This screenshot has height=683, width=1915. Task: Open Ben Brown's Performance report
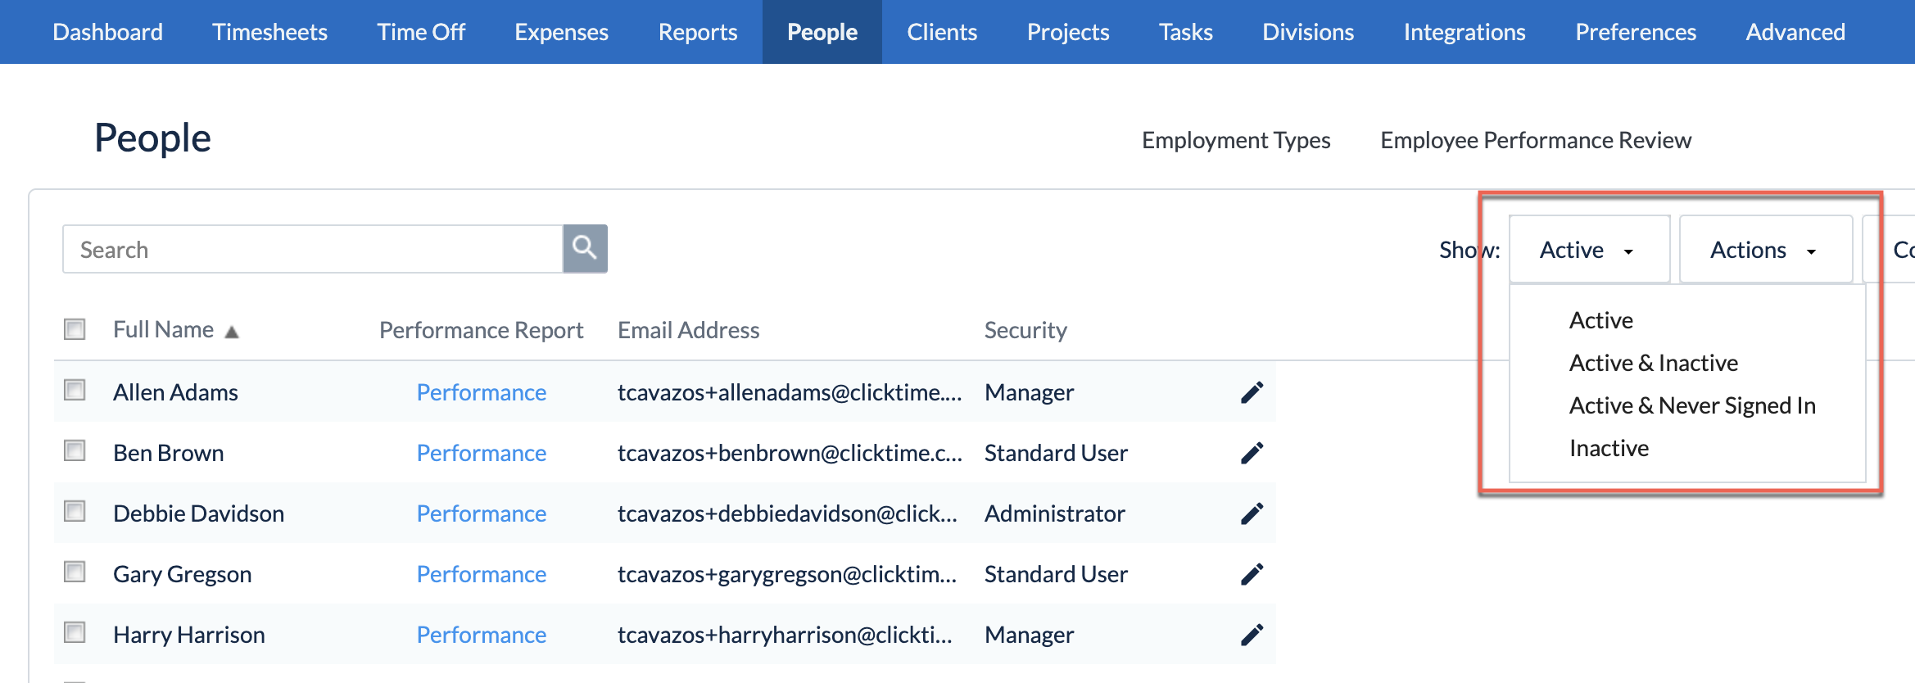click(482, 453)
